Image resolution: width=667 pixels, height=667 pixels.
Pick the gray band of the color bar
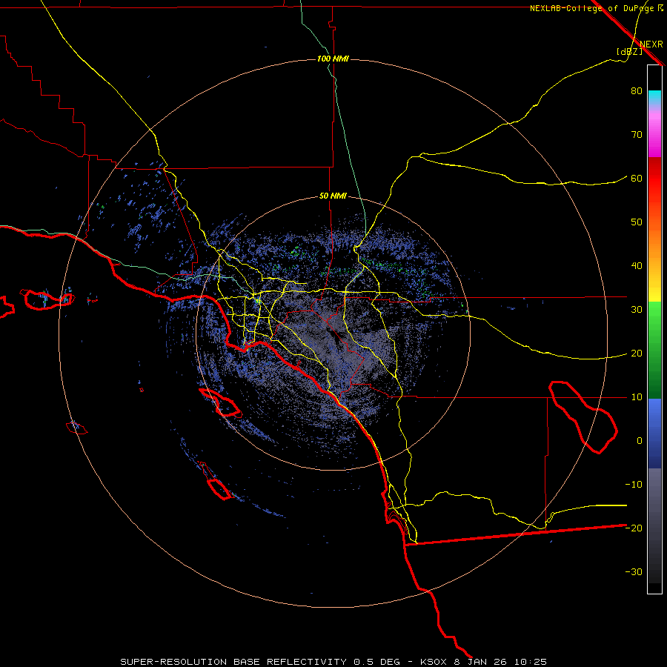pyautogui.click(x=654, y=525)
